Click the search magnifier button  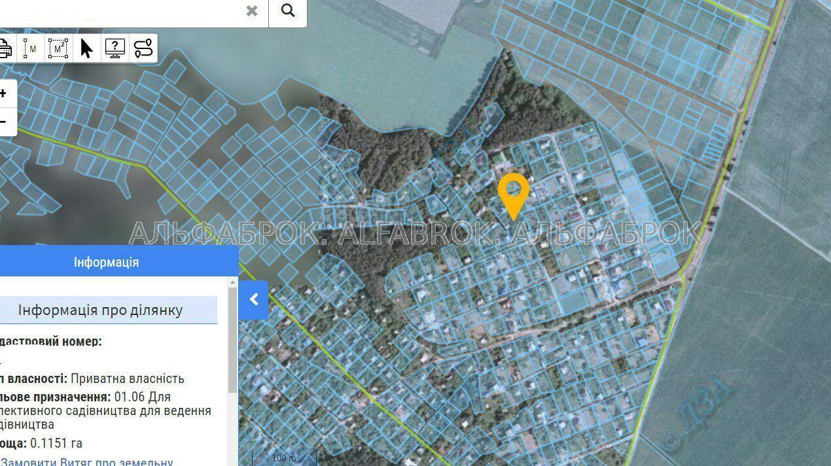tap(288, 11)
